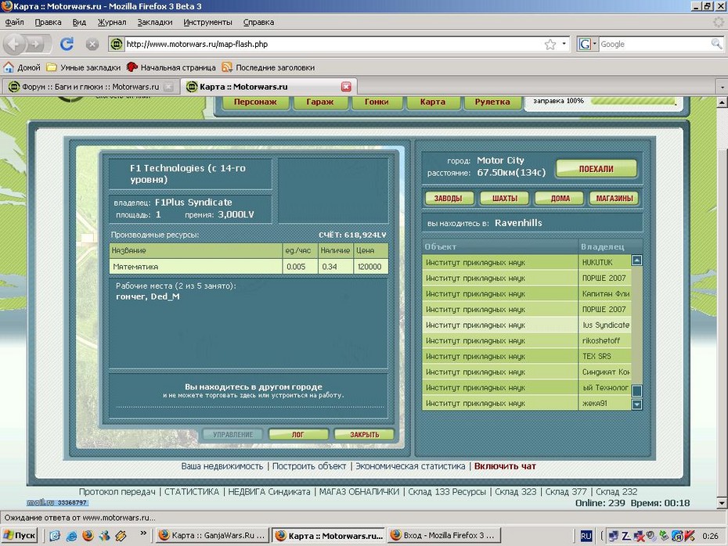Viewport: 728px width, 546px height.
Task: Close the Карта :: Motorwars.ru tab
Action: coord(346,87)
